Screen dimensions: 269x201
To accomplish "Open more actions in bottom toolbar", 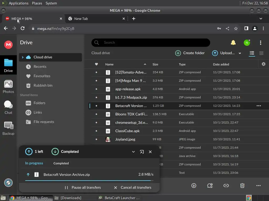I will [x=258, y=186].
